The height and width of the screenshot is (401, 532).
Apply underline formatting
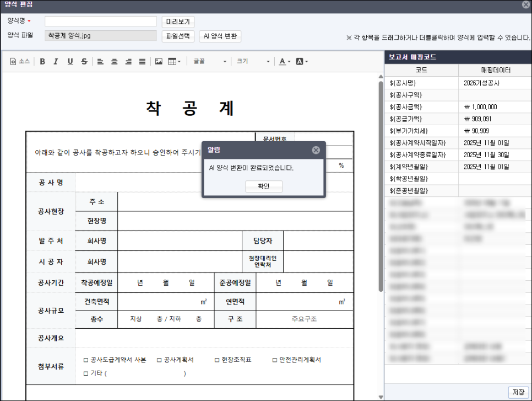[x=70, y=62]
